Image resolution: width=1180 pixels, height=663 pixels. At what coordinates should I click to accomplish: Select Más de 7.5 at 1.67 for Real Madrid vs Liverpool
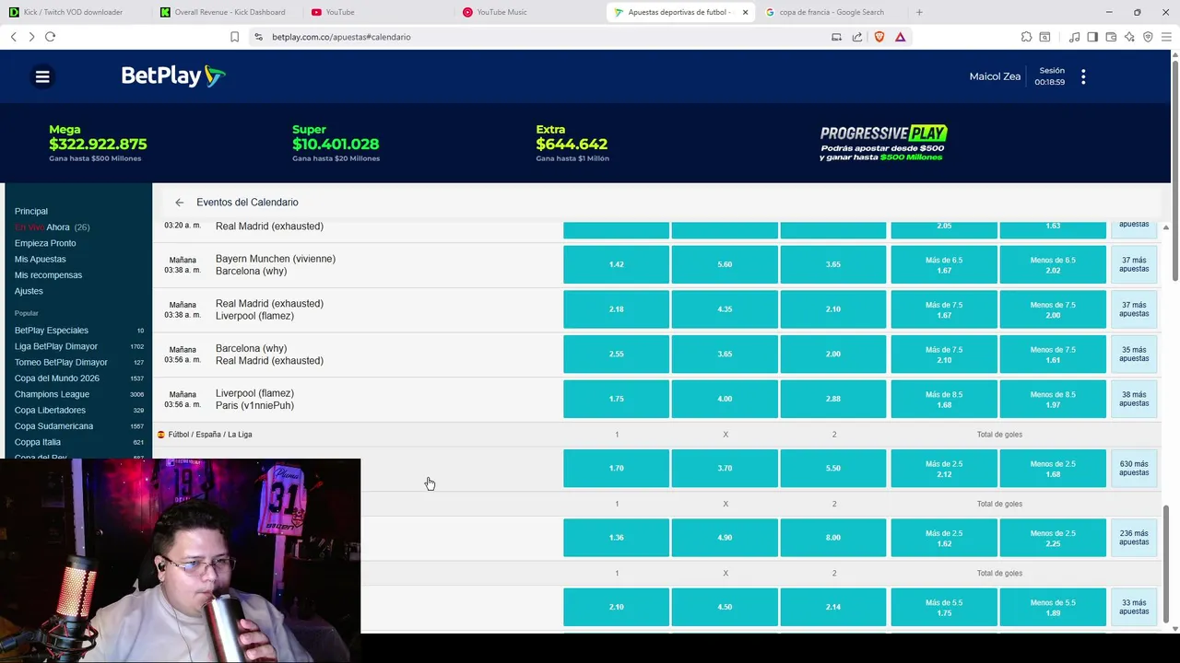pos(944,309)
